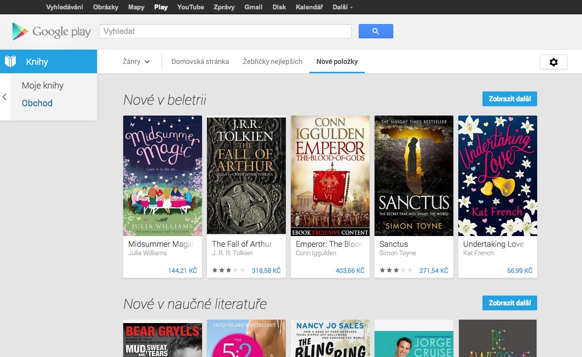
Task: Click star rating on The Fall of Arthur
Action: pyautogui.click(x=228, y=270)
